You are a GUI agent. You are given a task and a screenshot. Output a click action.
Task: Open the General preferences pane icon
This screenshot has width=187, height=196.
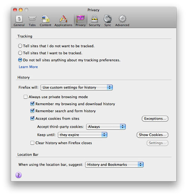click(x=19, y=19)
